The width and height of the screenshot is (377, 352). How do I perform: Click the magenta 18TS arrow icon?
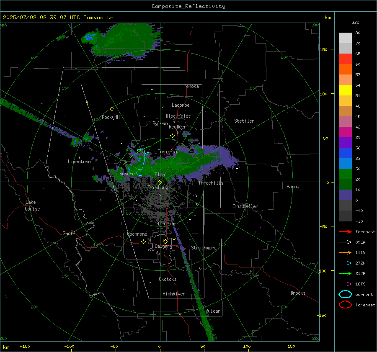345,284
